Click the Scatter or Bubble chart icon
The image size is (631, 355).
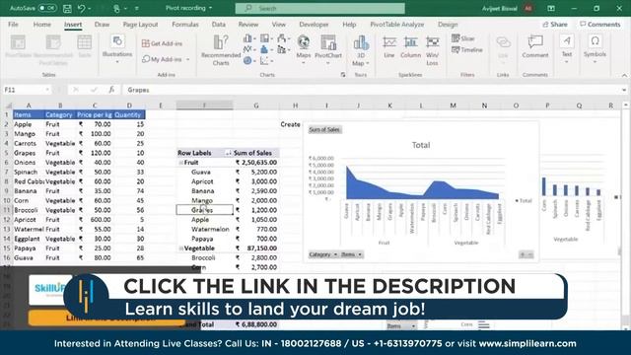265,61
